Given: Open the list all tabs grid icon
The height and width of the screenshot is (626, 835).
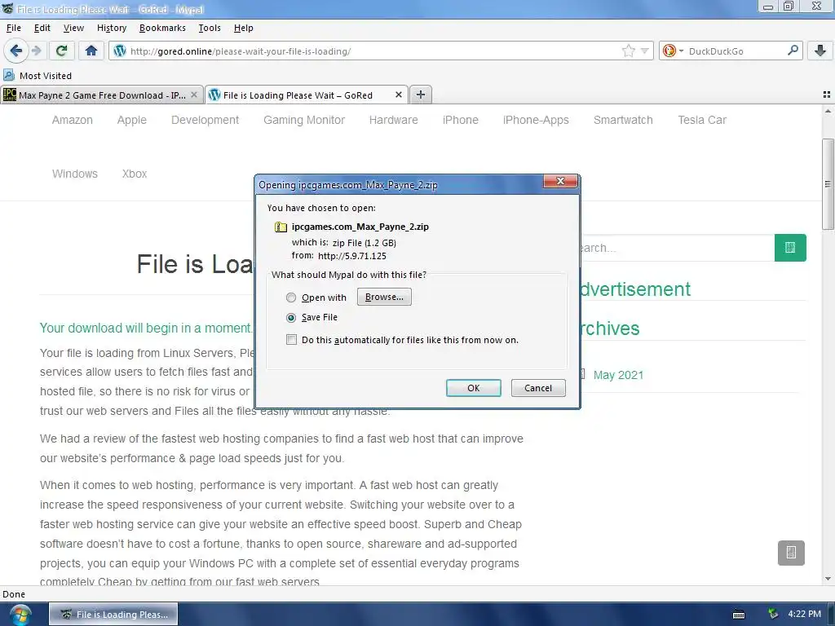Looking at the screenshot, I should [827, 95].
